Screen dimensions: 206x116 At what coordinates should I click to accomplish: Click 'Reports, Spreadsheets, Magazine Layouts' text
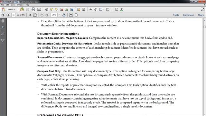pyautogui.click(x=62, y=38)
